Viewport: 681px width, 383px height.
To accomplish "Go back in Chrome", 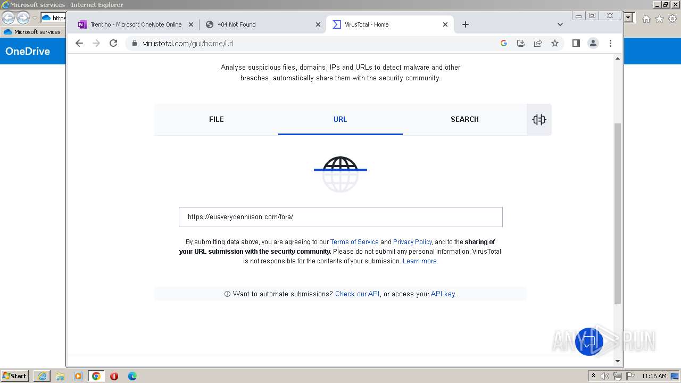I will (79, 43).
